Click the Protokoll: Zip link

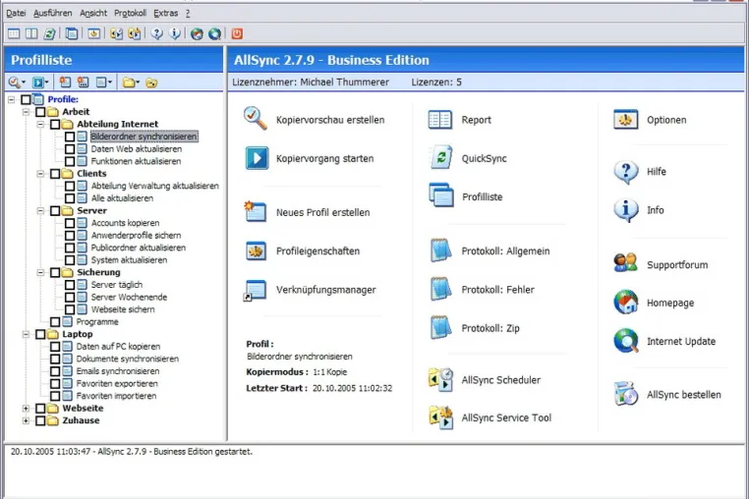pos(490,328)
